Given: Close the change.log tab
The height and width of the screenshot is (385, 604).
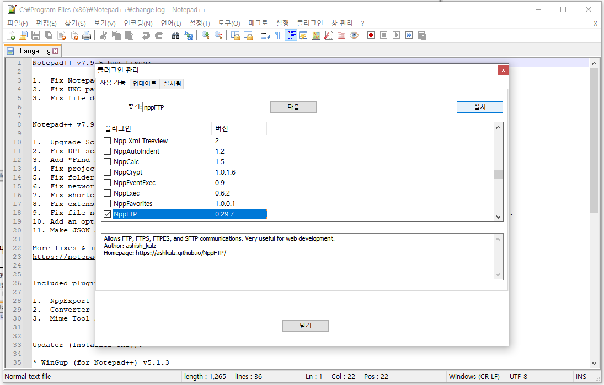Looking at the screenshot, I should (56, 51).
